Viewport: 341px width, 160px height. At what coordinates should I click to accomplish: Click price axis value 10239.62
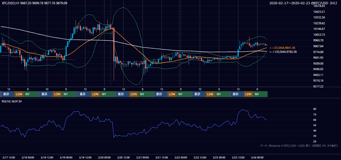point(319,23)
